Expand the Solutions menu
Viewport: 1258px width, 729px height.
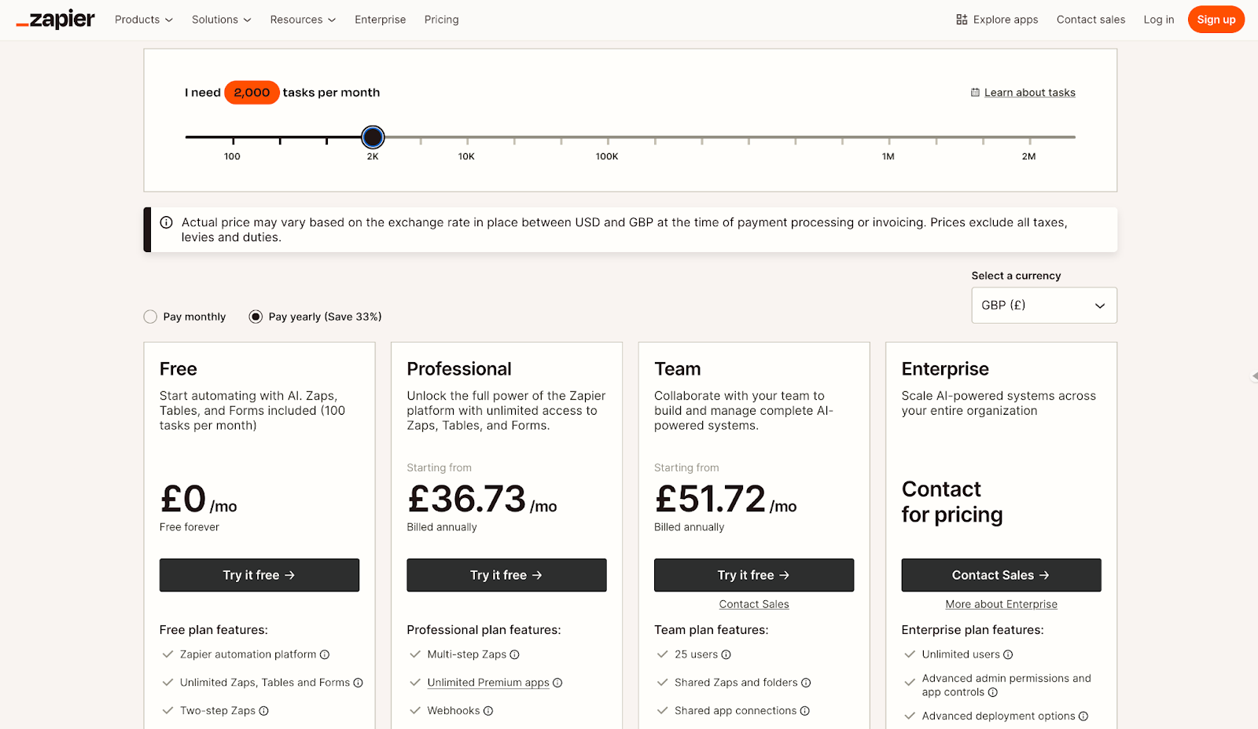[222, 20]
